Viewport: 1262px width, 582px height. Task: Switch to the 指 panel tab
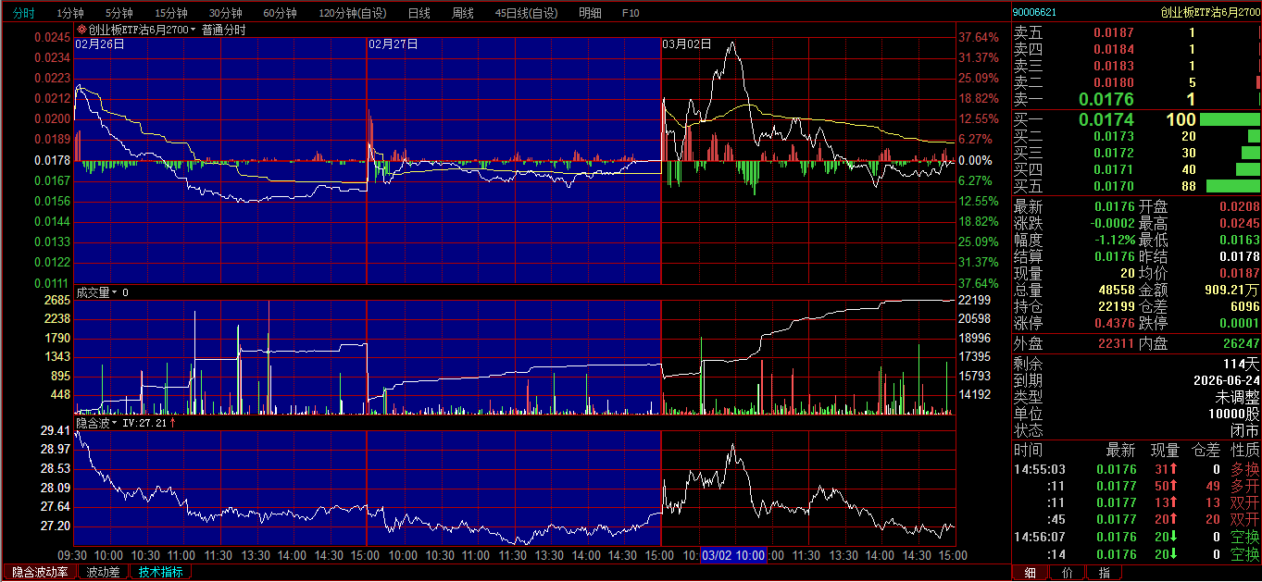tap(1104, 573)
